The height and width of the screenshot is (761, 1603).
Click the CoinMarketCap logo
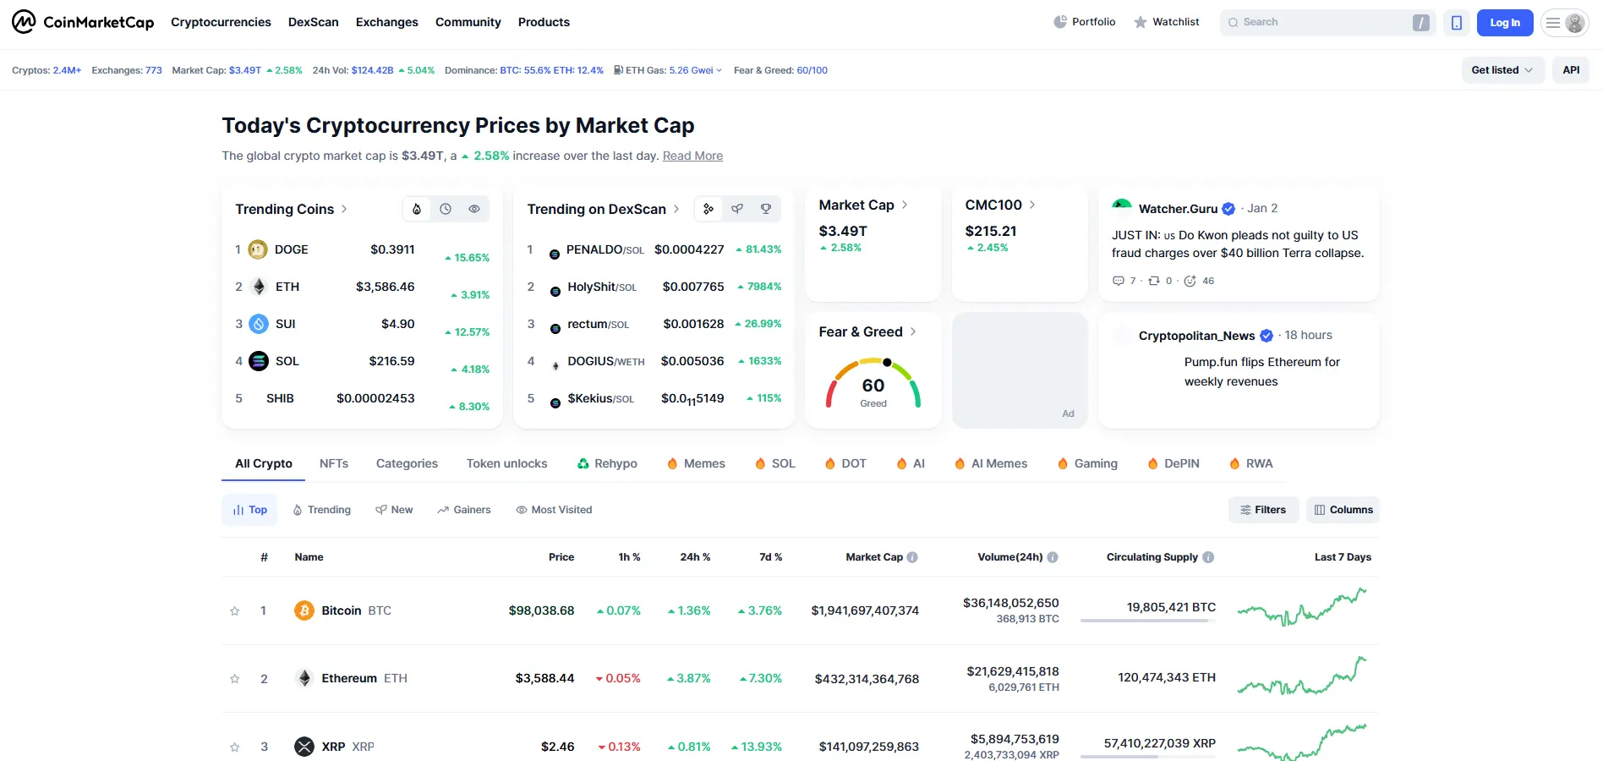tap(83, 22)
